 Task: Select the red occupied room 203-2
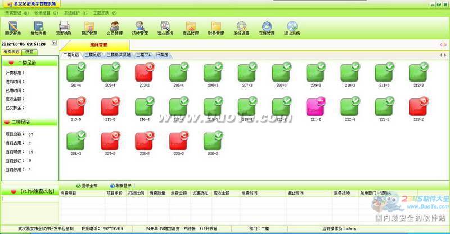pyautogui.click(x=144, y=74)
